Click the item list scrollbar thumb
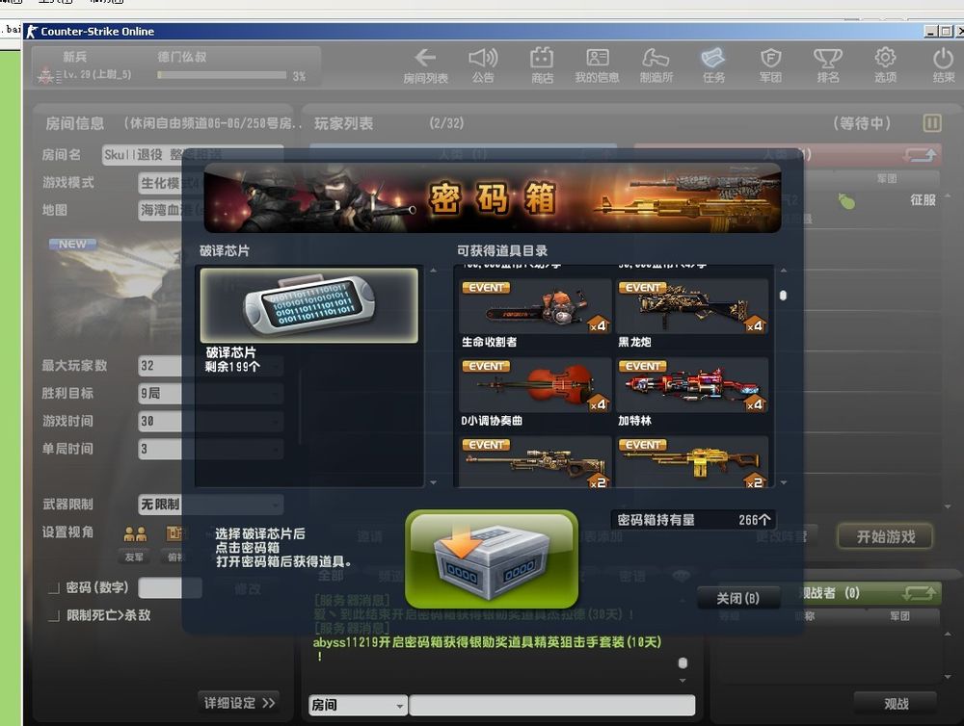The height and width of the screenshot is (726, 964). pyautogui.click(x=783, y=296)
